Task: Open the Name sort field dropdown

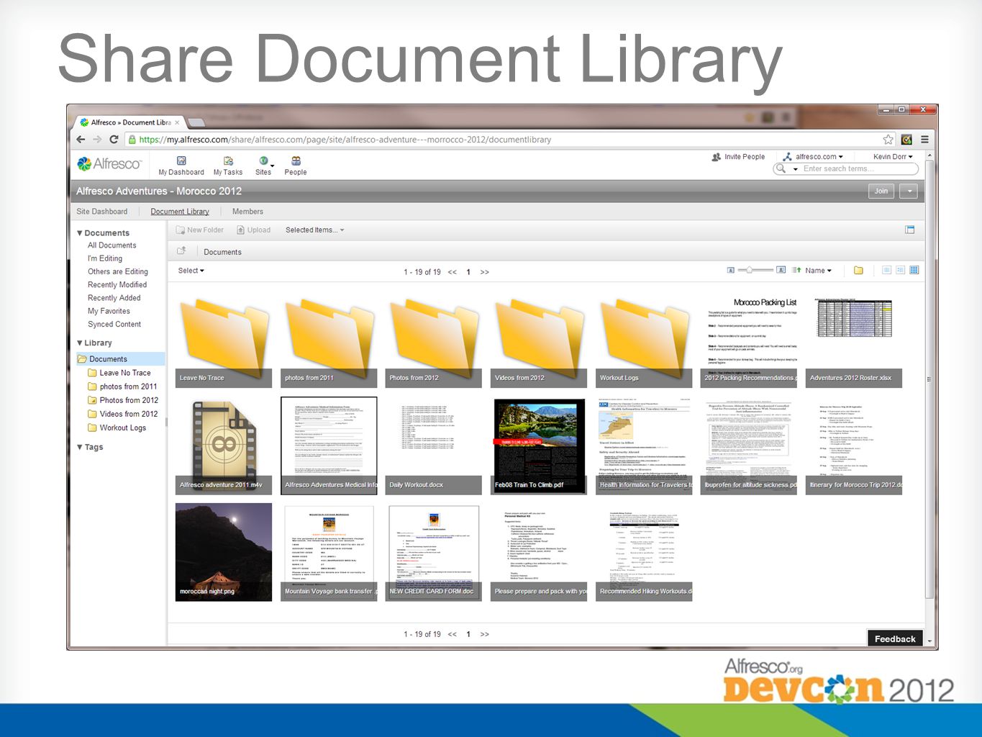Action: [x=819, y=271]
